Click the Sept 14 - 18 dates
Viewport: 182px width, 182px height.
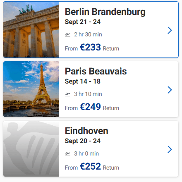[83, 81]
